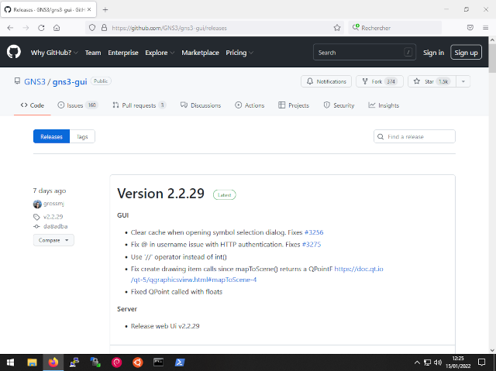Expand the Why GitHub? menu
Viewport: 496px width, 371px height.
(54, 53)
